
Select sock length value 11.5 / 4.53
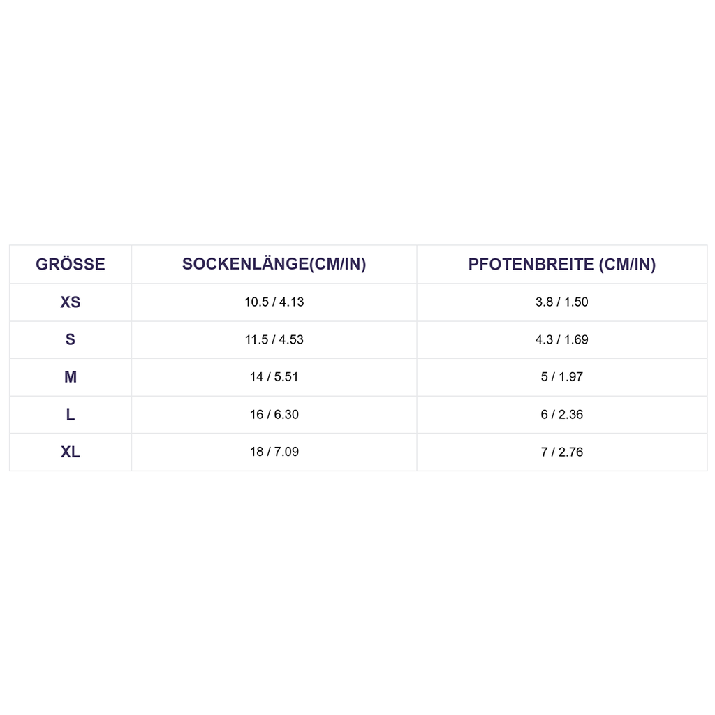274,340
